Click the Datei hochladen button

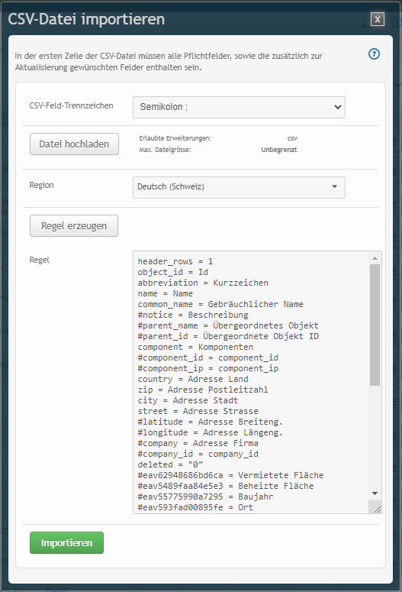tap(74, 144)
